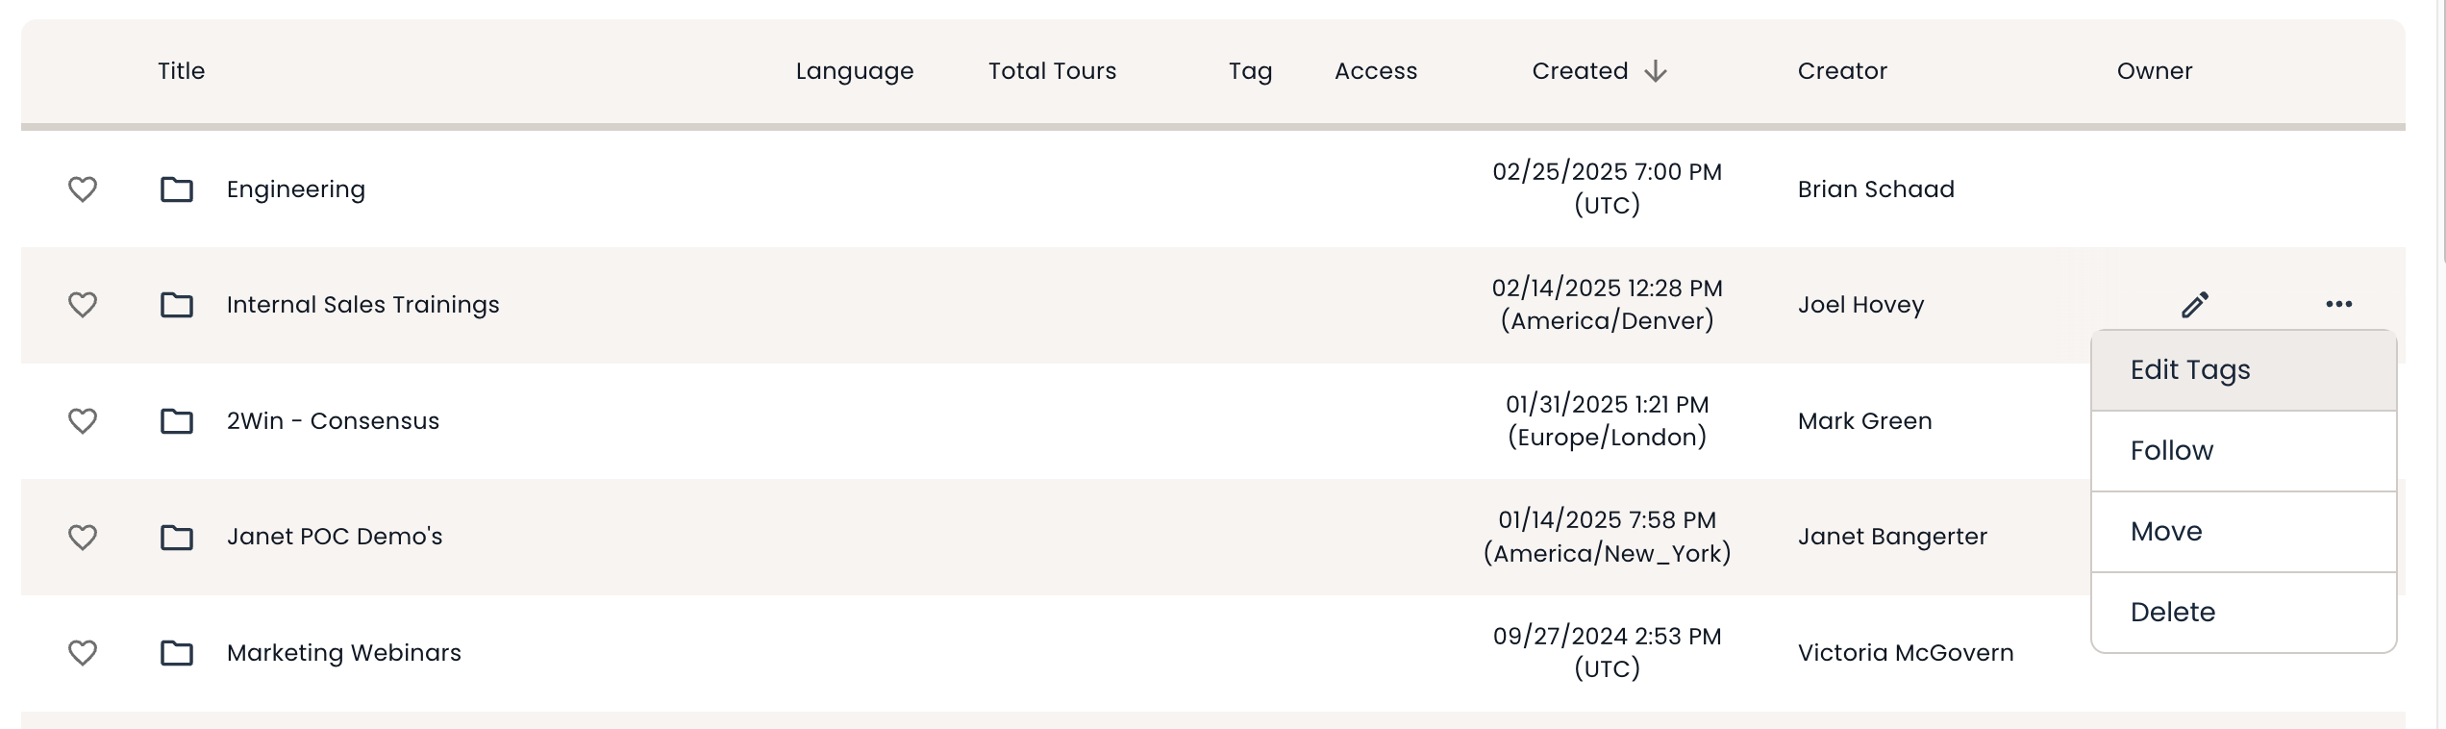
Task: Toggle favorite heart for Internal Sales Trainings
Action: 83,305
